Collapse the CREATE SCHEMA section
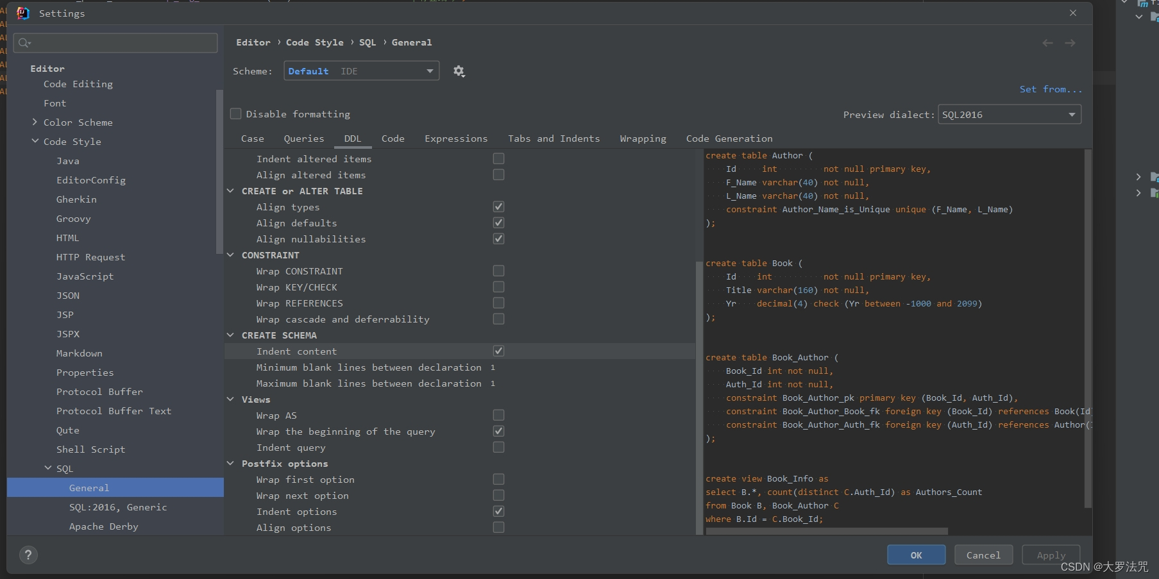Viewport: 1159px width, 579px height. 231,335
